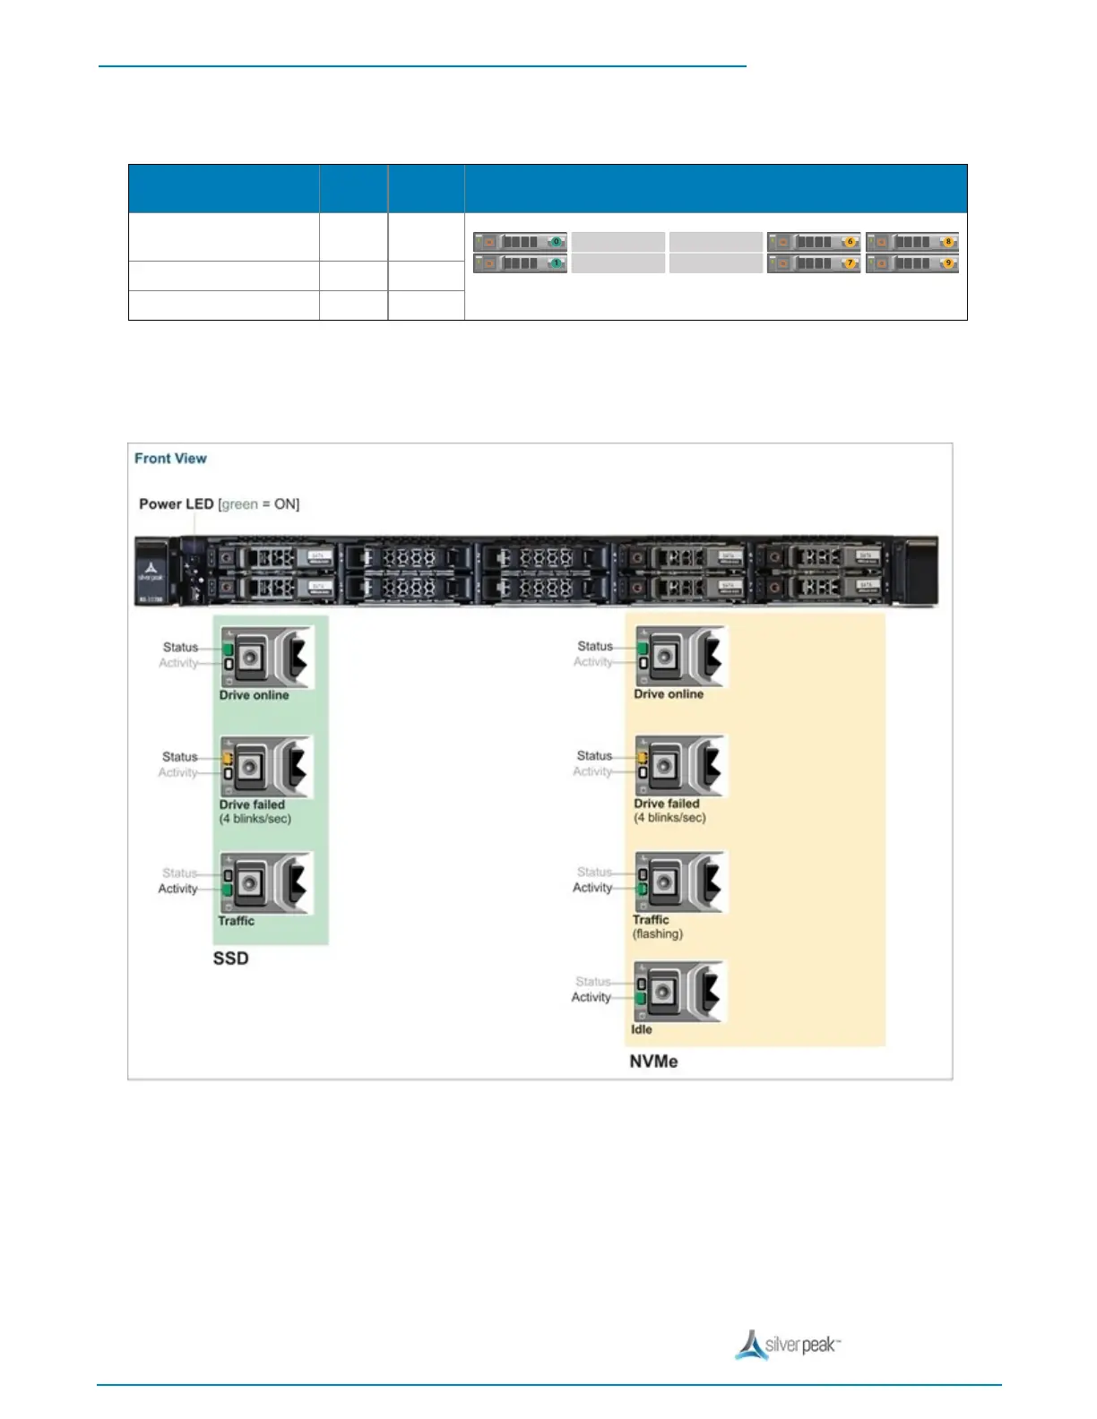Click "Activity" label of SSD Traffic
This screenshot has width=1097, height=1419.
[177, 889]
